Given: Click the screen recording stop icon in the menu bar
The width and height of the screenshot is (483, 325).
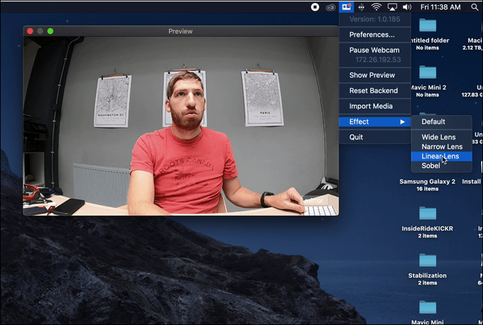Looking at the screenshot, I should tap(315, 7).
